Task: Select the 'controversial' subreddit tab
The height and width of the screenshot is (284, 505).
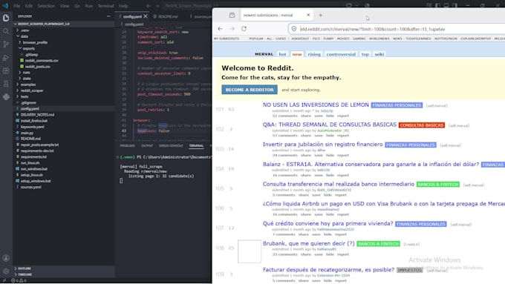Action: click(341, 54)
